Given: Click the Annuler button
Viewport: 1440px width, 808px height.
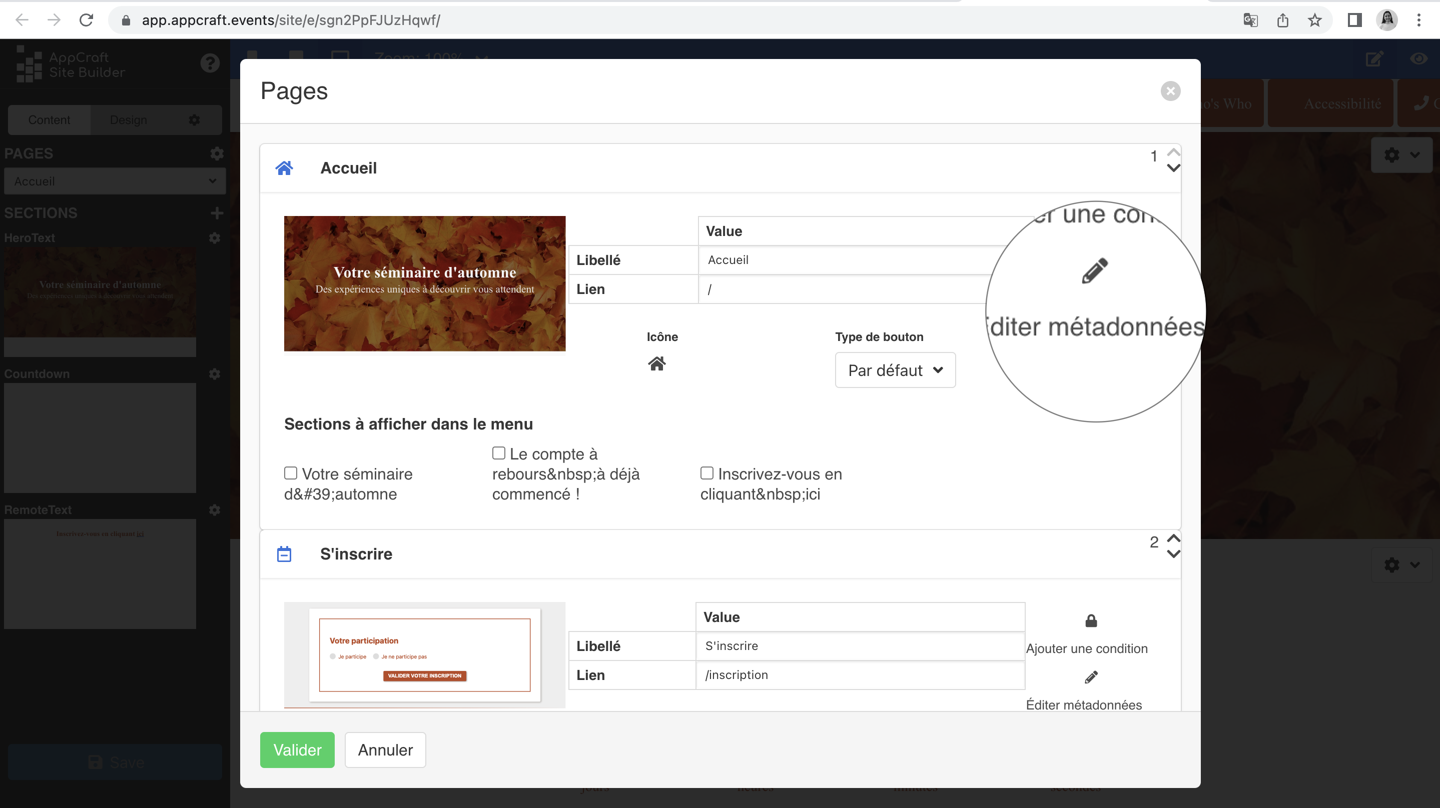Looking at the screenshot, I should (x=385, y=749).
